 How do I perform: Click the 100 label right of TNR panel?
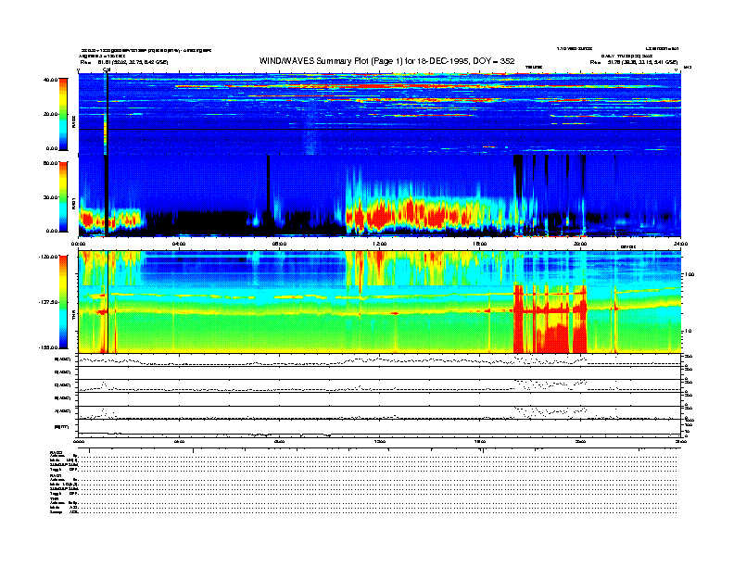[x=688, y=274]
